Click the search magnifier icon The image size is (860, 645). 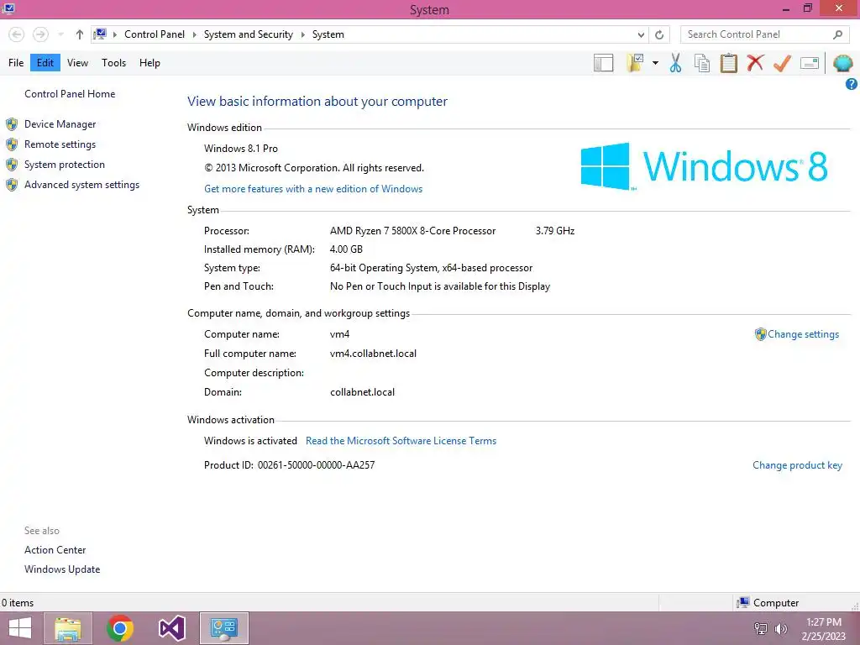(837, 34)
